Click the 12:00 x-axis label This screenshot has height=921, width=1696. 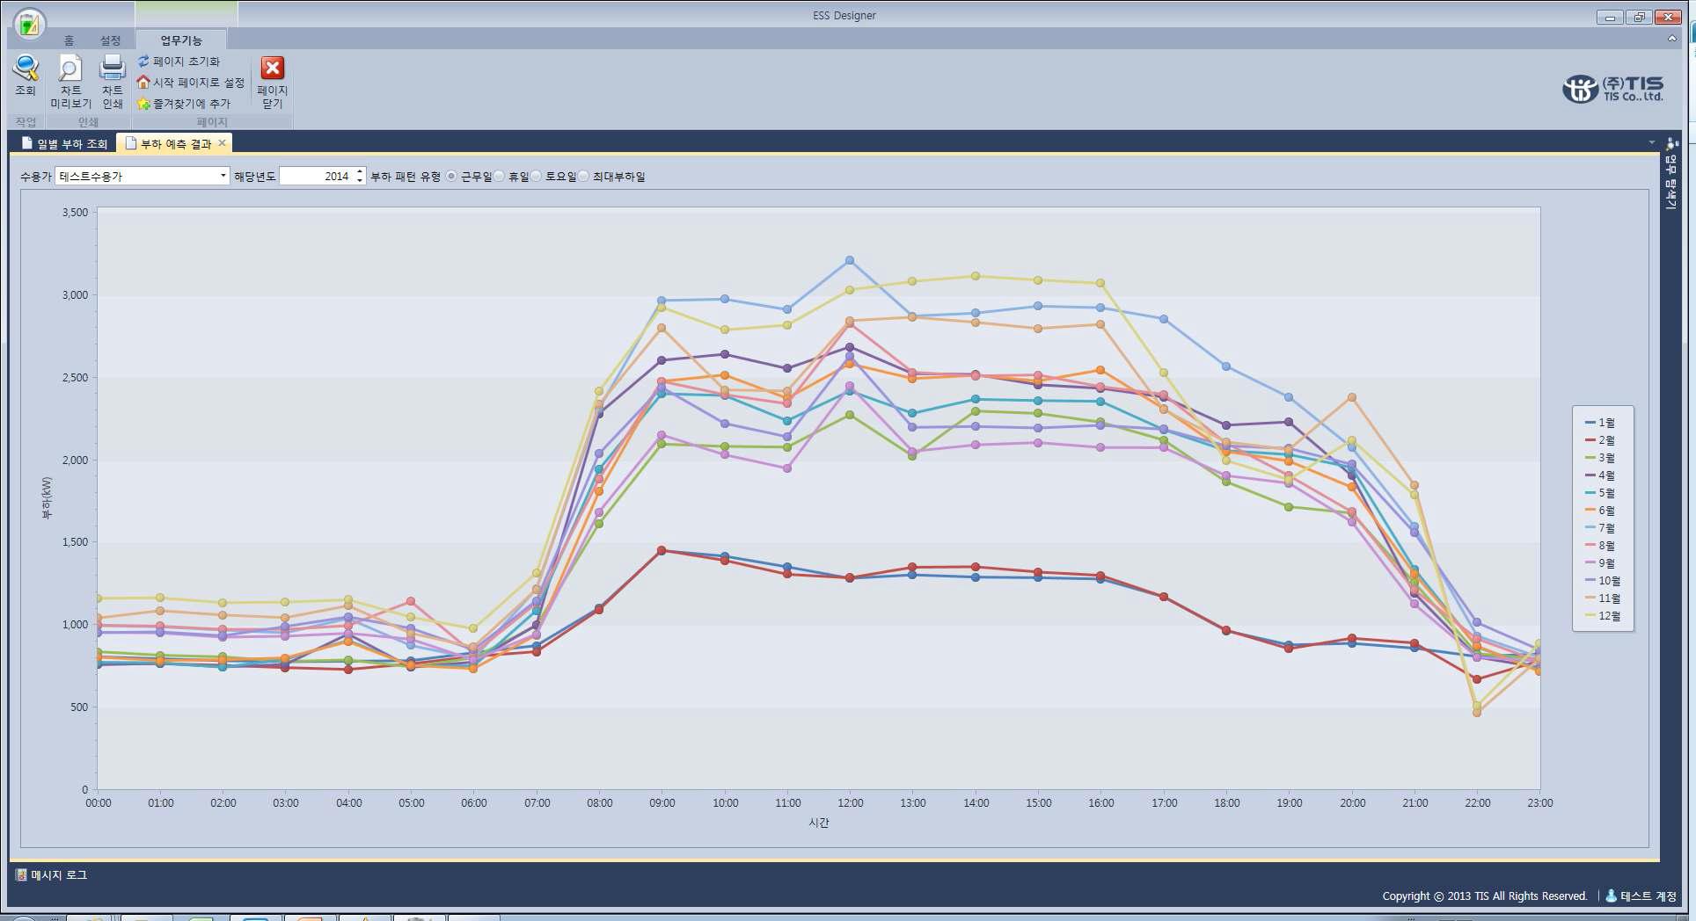pos(851,803)
